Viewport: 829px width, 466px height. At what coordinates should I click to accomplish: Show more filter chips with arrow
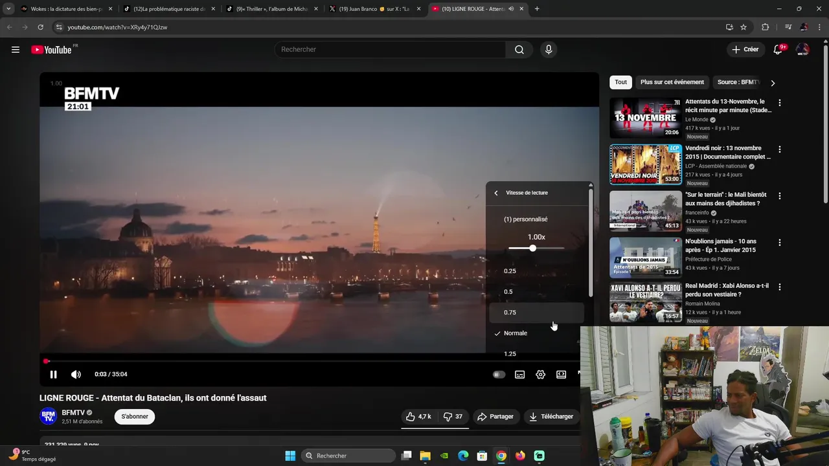(x=773, y=83)
